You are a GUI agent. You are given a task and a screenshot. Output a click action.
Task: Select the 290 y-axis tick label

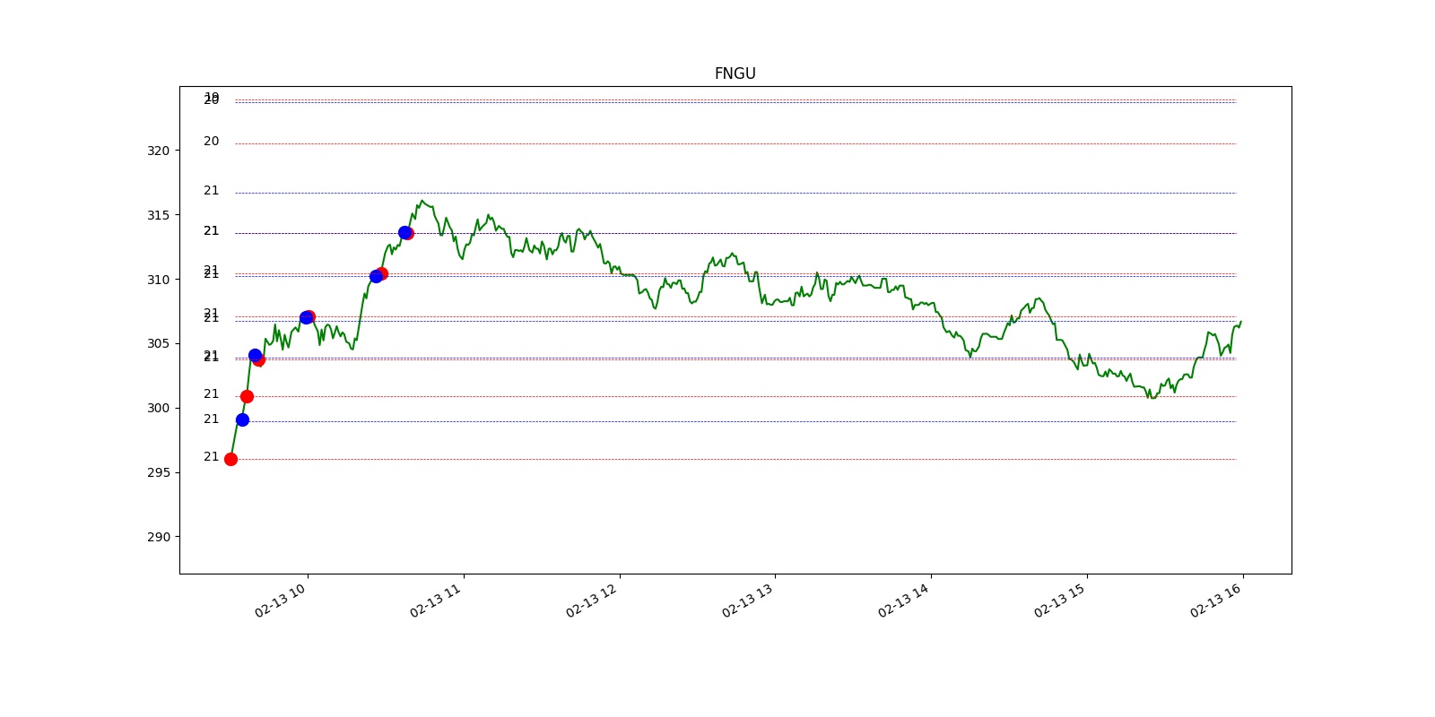tap(158, 537)
